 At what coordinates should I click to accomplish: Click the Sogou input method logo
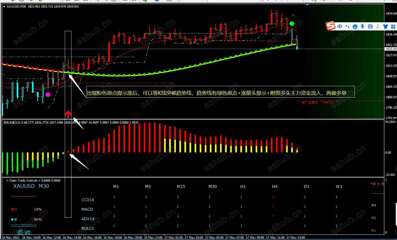331,26
